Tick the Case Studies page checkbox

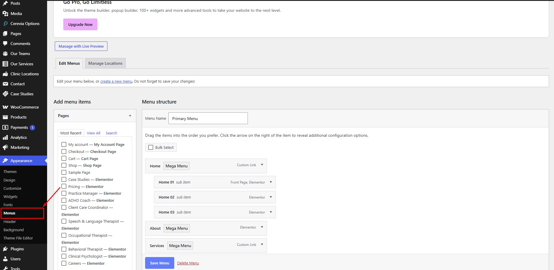tap(64, 179)
